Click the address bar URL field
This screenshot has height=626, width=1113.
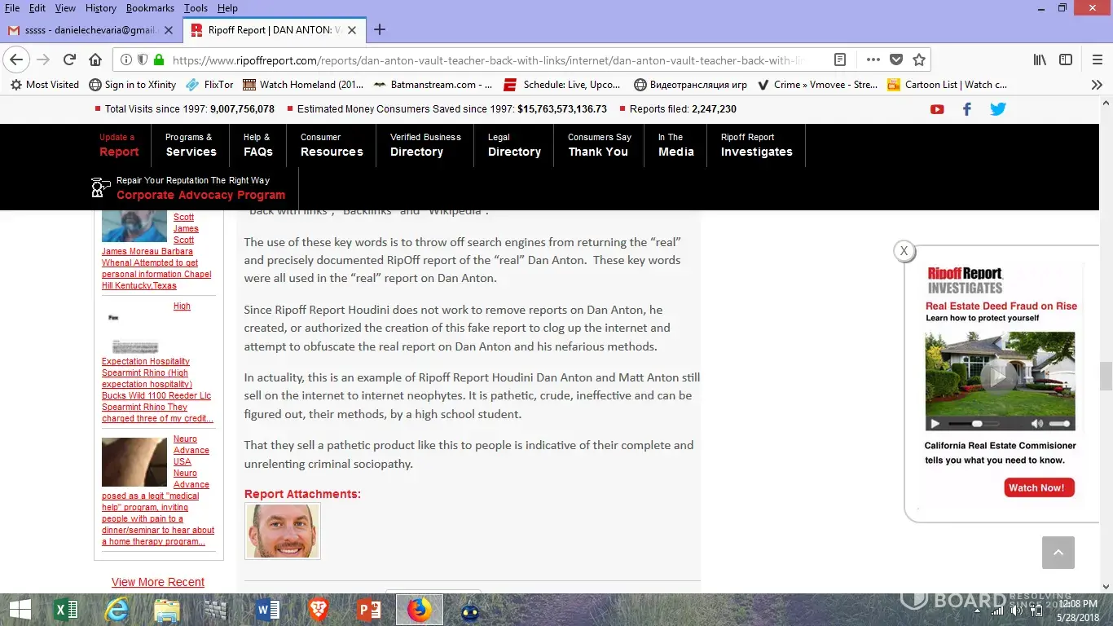(489, 60)
